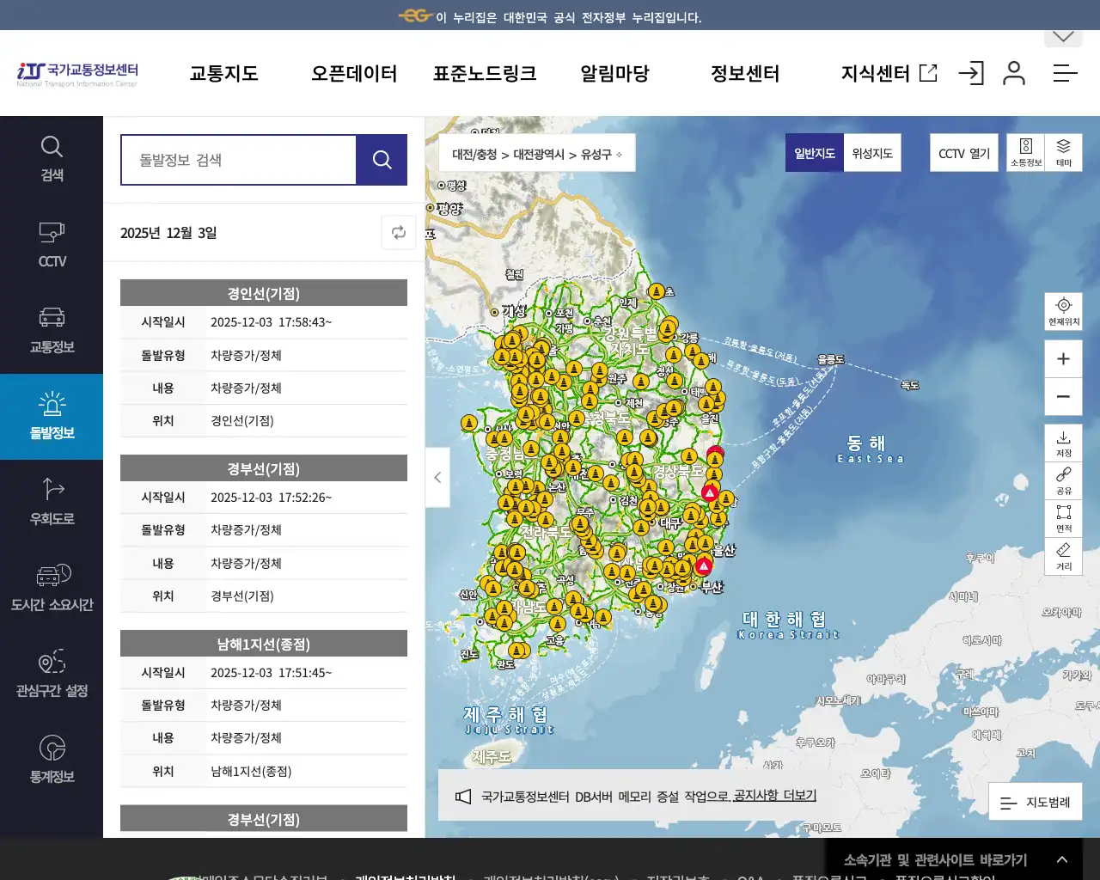Click the 공유 share icon on the map

point(1063,480)
